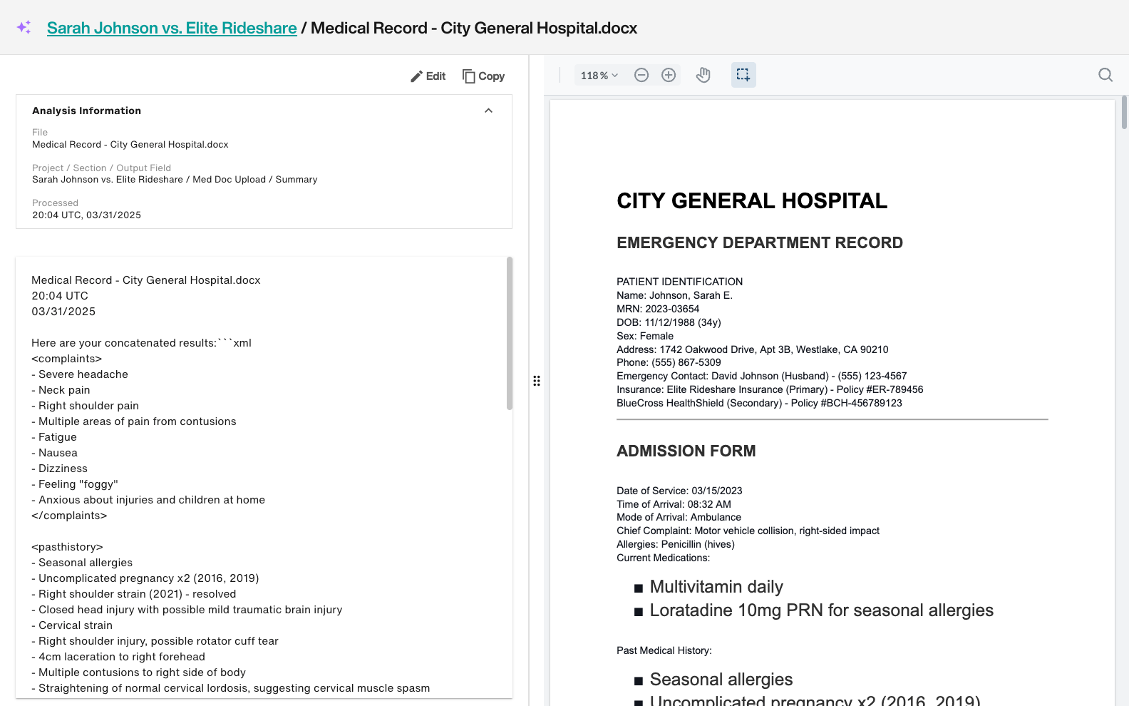Click the "DOB: 11/12/1988 (34y)" line
This screenshot has width=1129, height=706.
[669, 322]
